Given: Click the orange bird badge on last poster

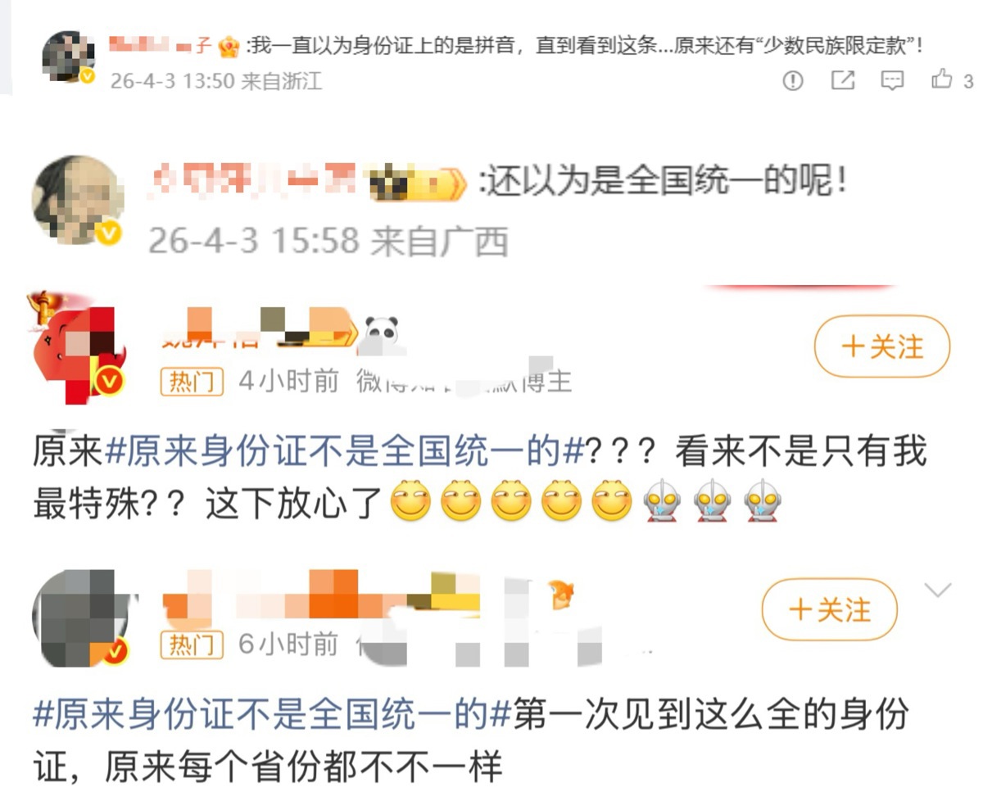Looking at the screenshot, I should click(561, 594).
